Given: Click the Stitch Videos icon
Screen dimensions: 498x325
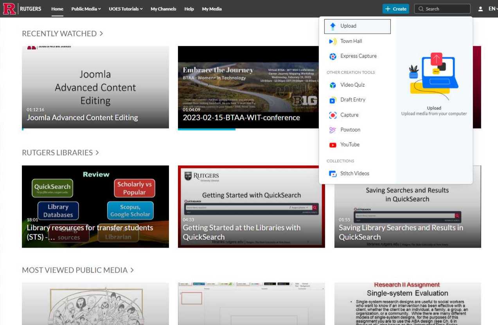Looking at the screenshot, I should [333, 174].
